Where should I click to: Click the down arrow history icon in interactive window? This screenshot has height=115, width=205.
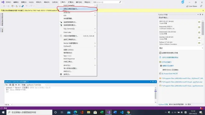(19, 85)
